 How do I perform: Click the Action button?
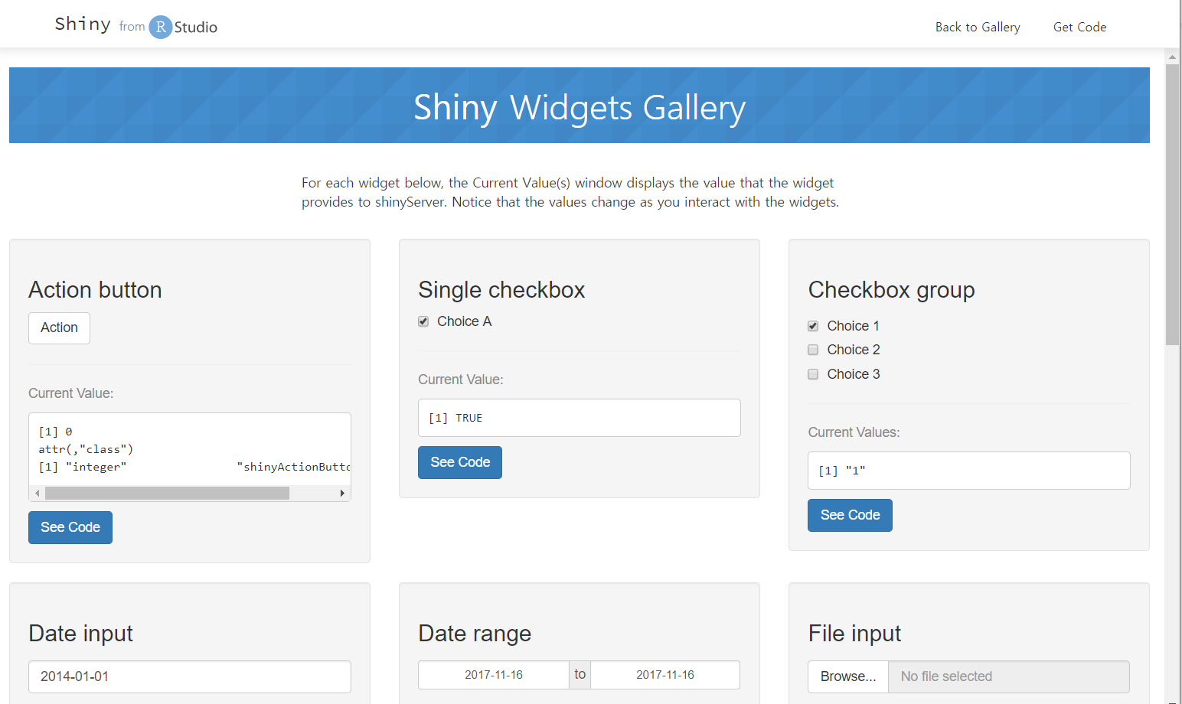point(59,328)
